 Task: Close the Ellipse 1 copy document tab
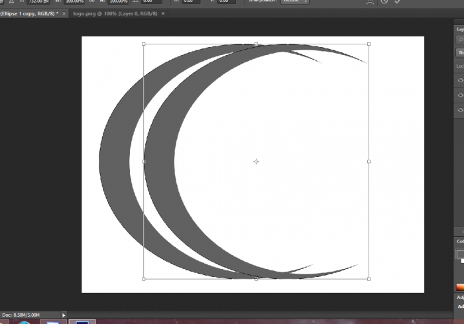click(64, 13)
